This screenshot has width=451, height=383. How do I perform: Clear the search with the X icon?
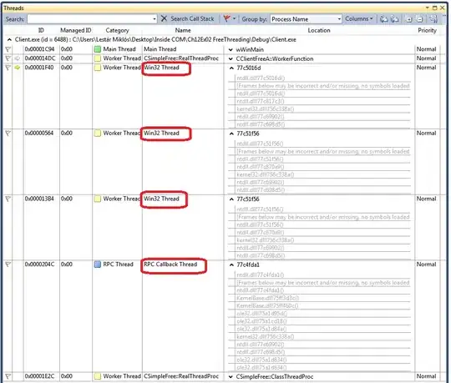[164, 18]
